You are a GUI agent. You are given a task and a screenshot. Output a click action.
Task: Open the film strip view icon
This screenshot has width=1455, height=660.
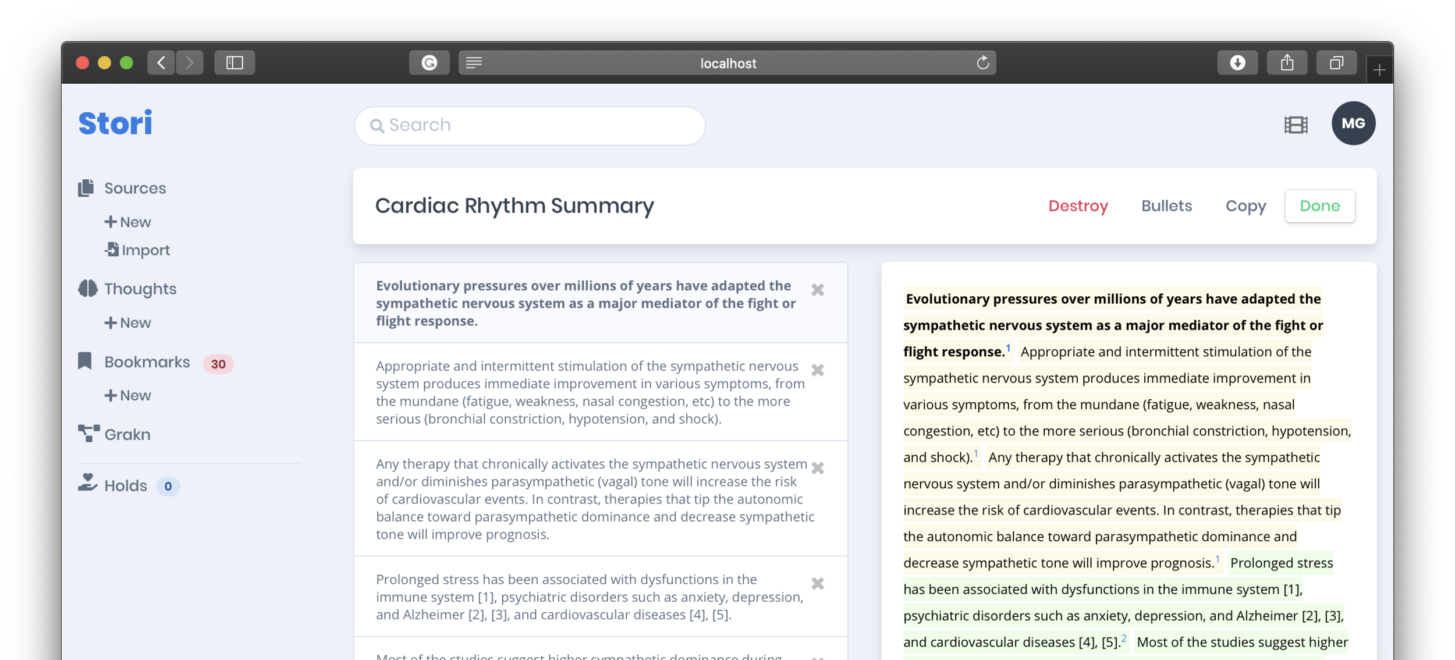tap(1296, 125)
